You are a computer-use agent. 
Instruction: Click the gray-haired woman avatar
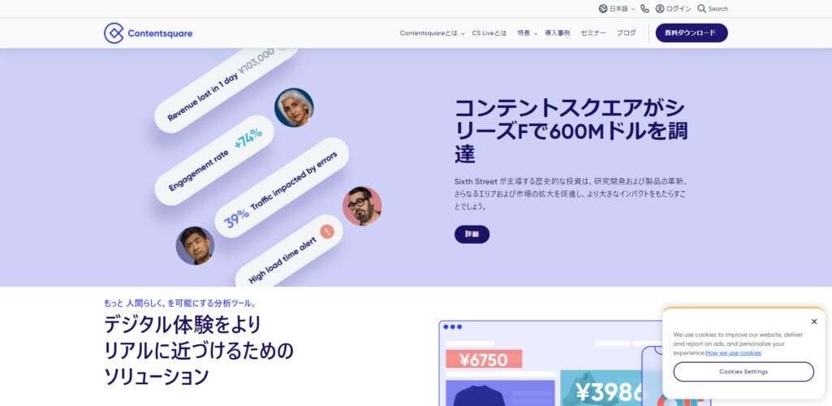point(294,107)
